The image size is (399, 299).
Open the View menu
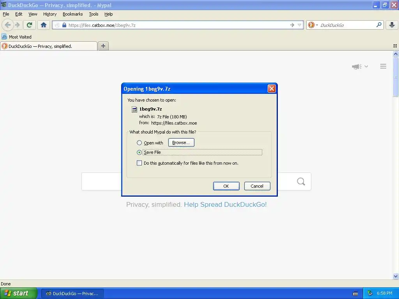click(33, 14)
